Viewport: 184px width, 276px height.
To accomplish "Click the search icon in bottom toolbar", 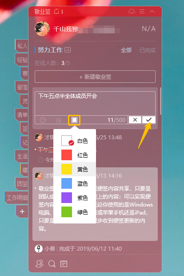I will [52, 264].
